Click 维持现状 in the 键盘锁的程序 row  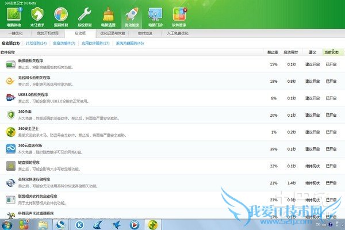pyautogui.click(x=312, y=166)
